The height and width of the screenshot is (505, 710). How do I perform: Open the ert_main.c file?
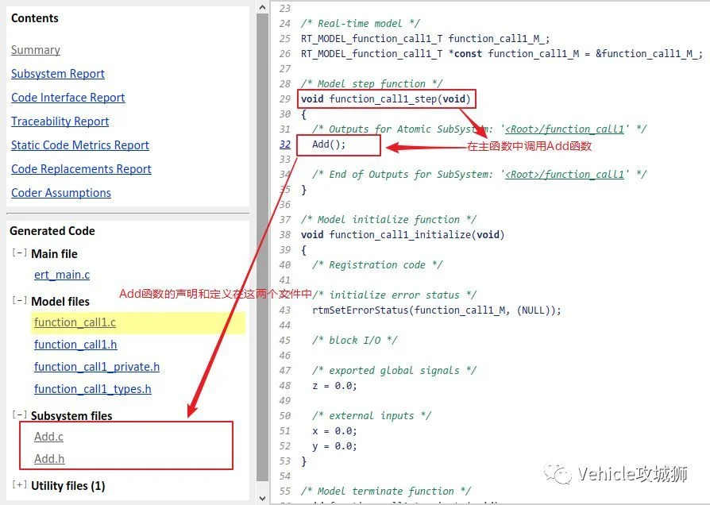(x=62, y=275)
